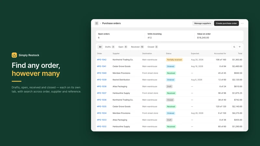Open order #PO-1033

[x=102, y=120]
